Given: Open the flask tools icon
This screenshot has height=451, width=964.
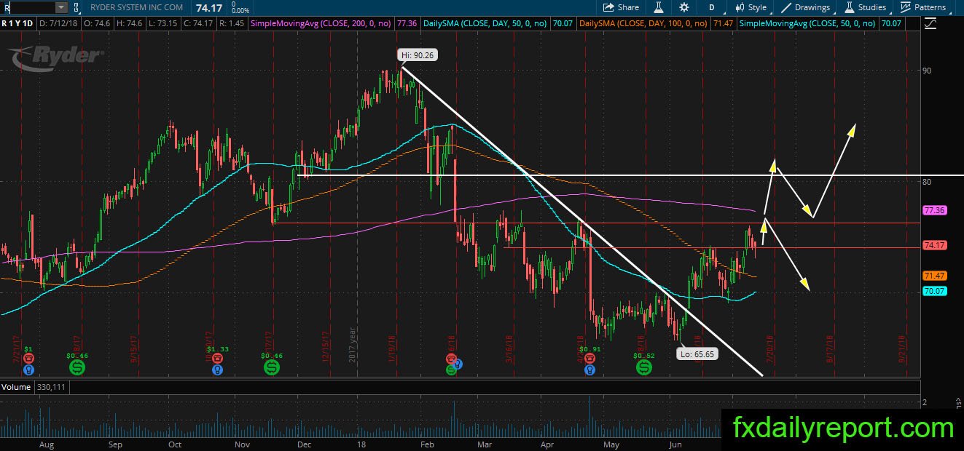Looking at the screenshot, I should (658, 7).
